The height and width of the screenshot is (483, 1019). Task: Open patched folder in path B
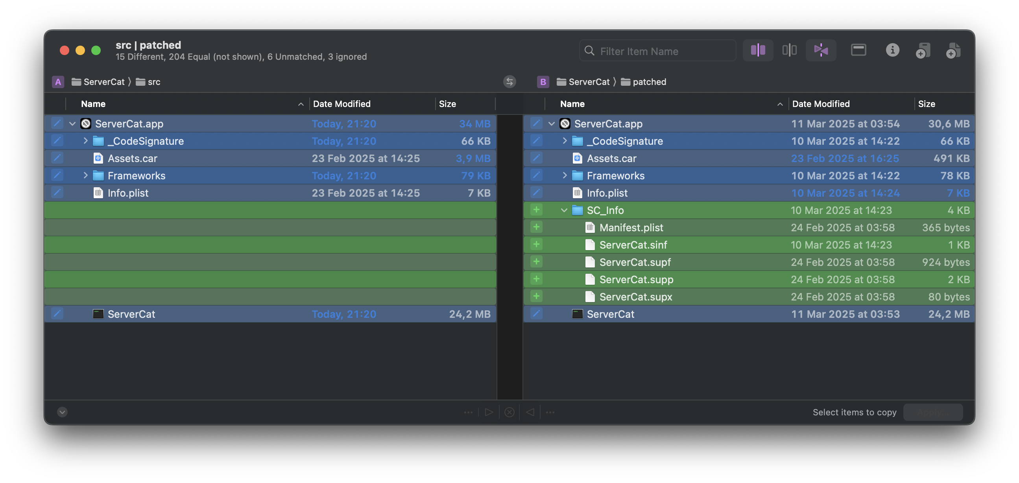(644, 81)
